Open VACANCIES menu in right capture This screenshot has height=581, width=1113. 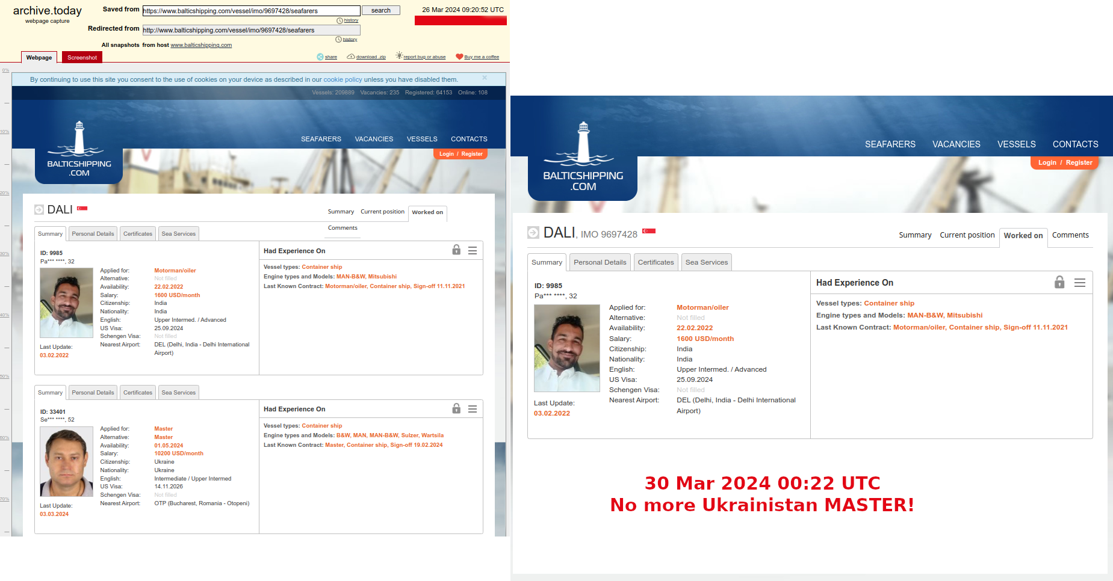(x=956, y=144)
